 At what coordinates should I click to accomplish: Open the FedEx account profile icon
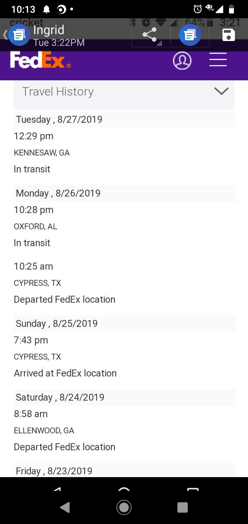click(x=182, y=61)
